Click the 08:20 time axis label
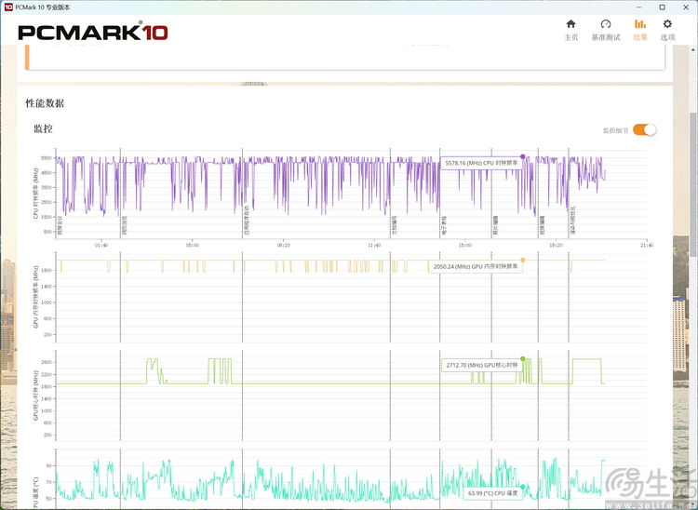The image size is (698, 510). point(283,245)
